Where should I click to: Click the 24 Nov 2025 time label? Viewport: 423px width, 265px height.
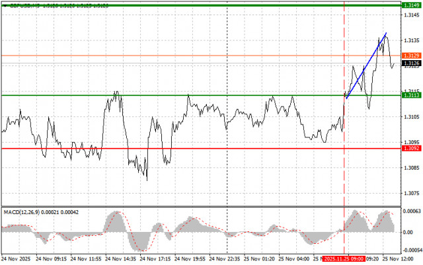[x=16, y=259]
